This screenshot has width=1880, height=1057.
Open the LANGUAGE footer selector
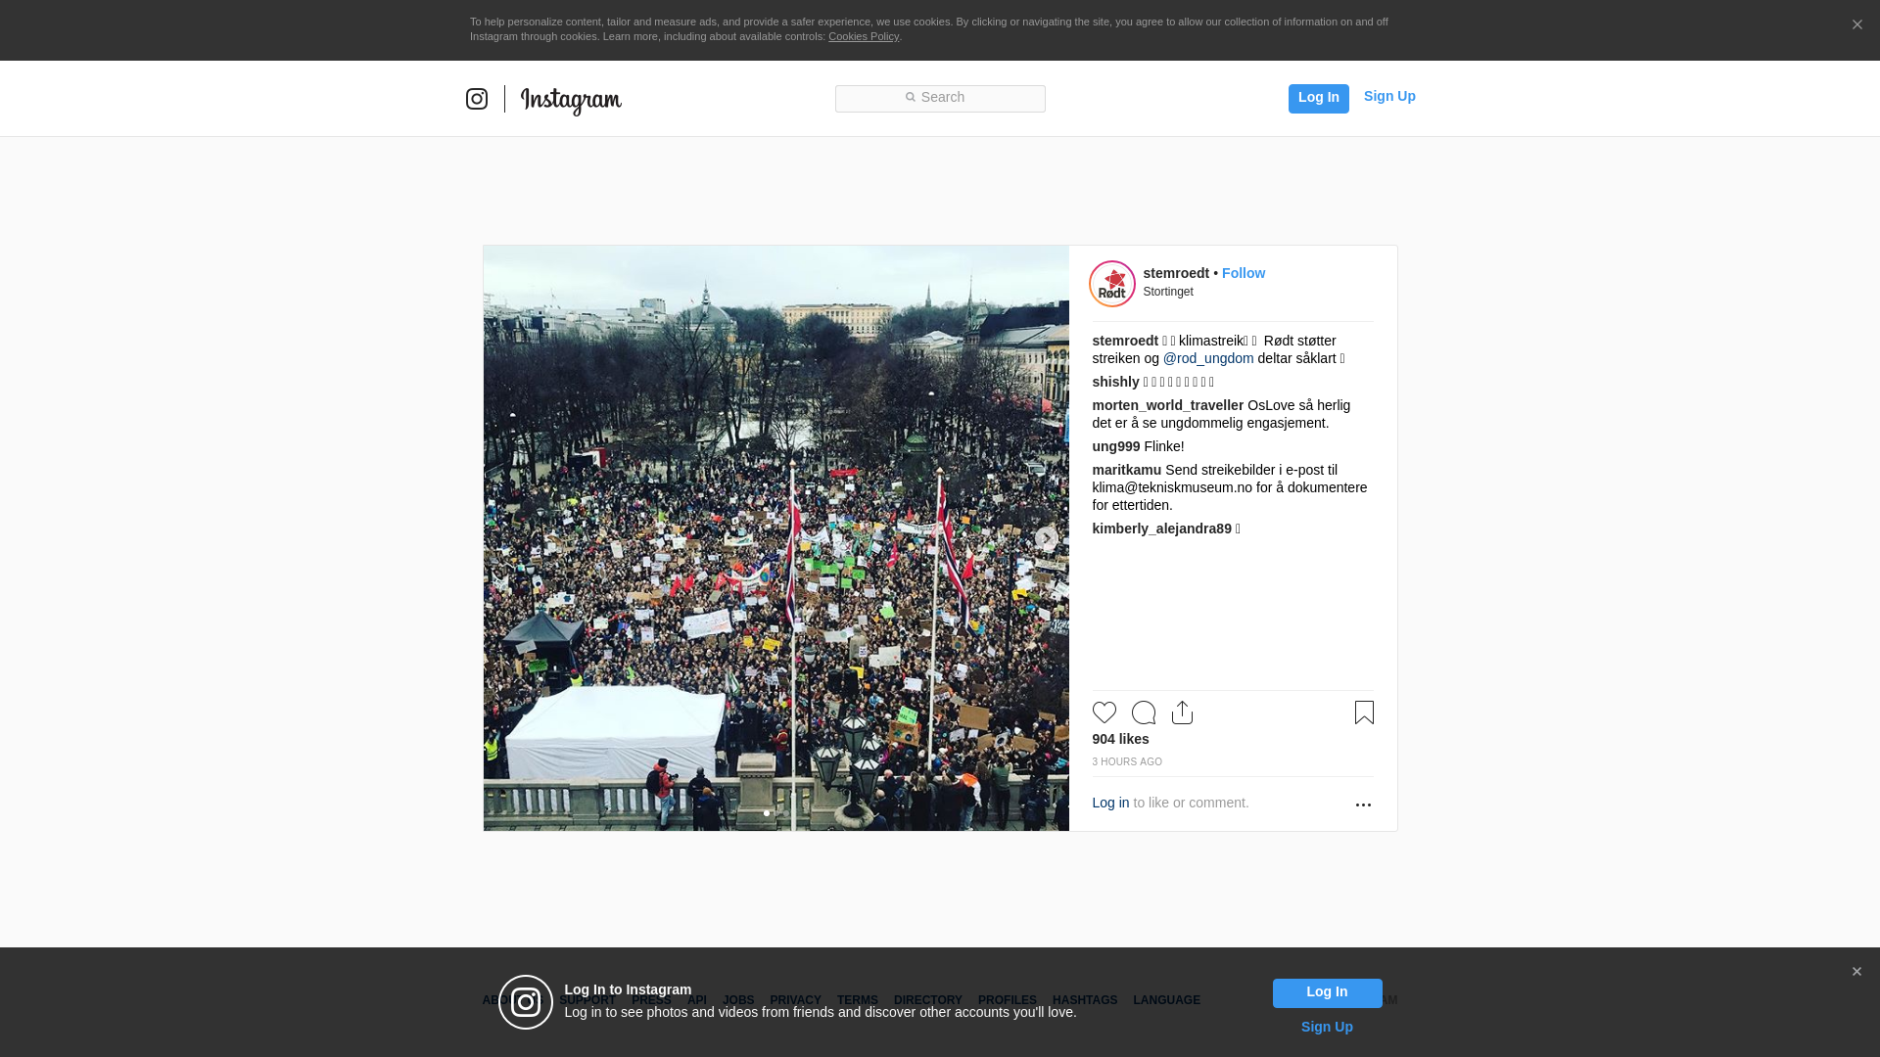click(x=1166, y=1000)
